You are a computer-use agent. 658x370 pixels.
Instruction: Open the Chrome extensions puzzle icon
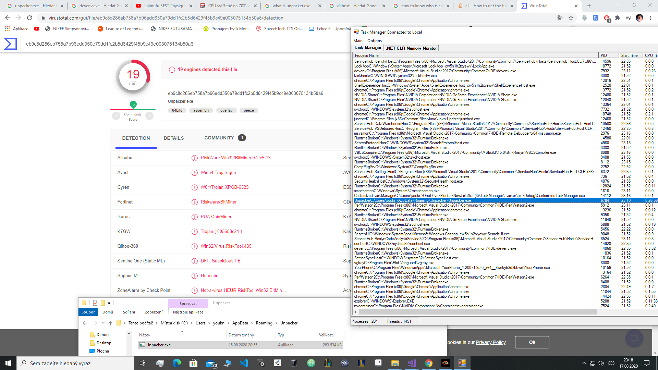click(618, 18)
